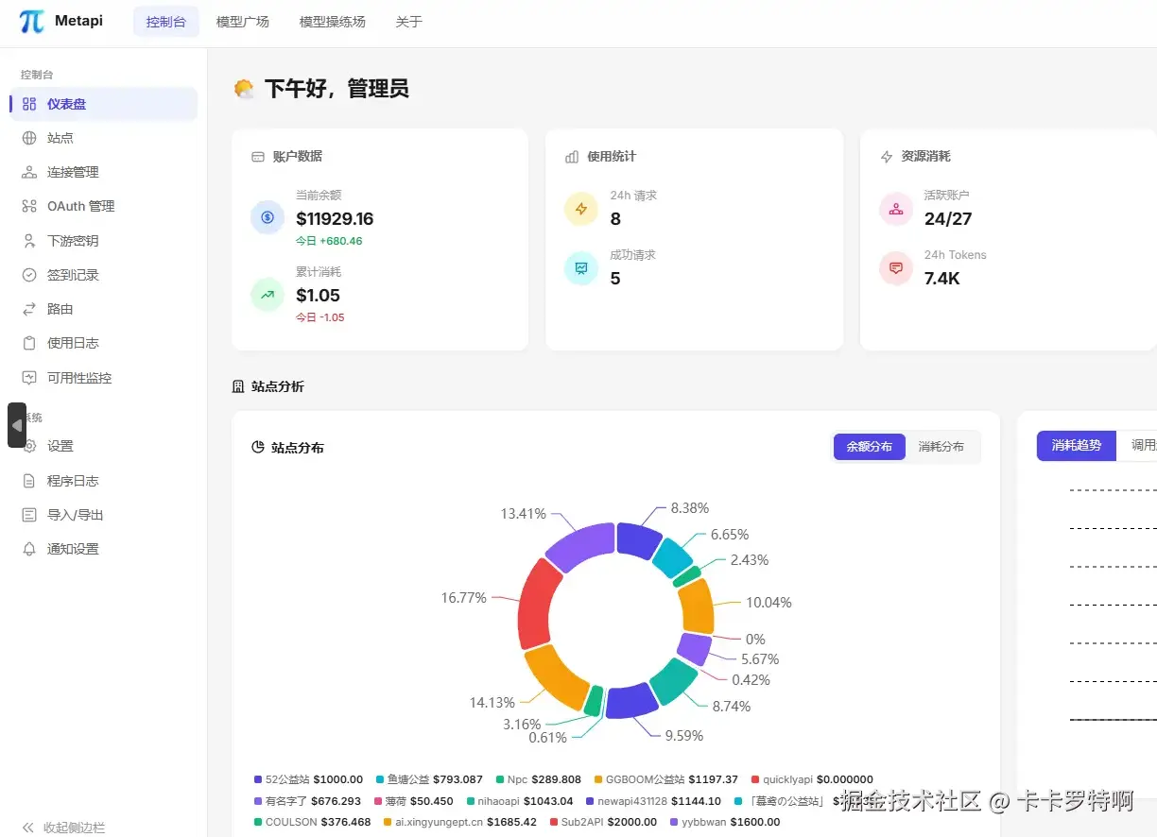Open the 关于 menu item
This screenshot has width=1157, height=837.
[408, 20]
